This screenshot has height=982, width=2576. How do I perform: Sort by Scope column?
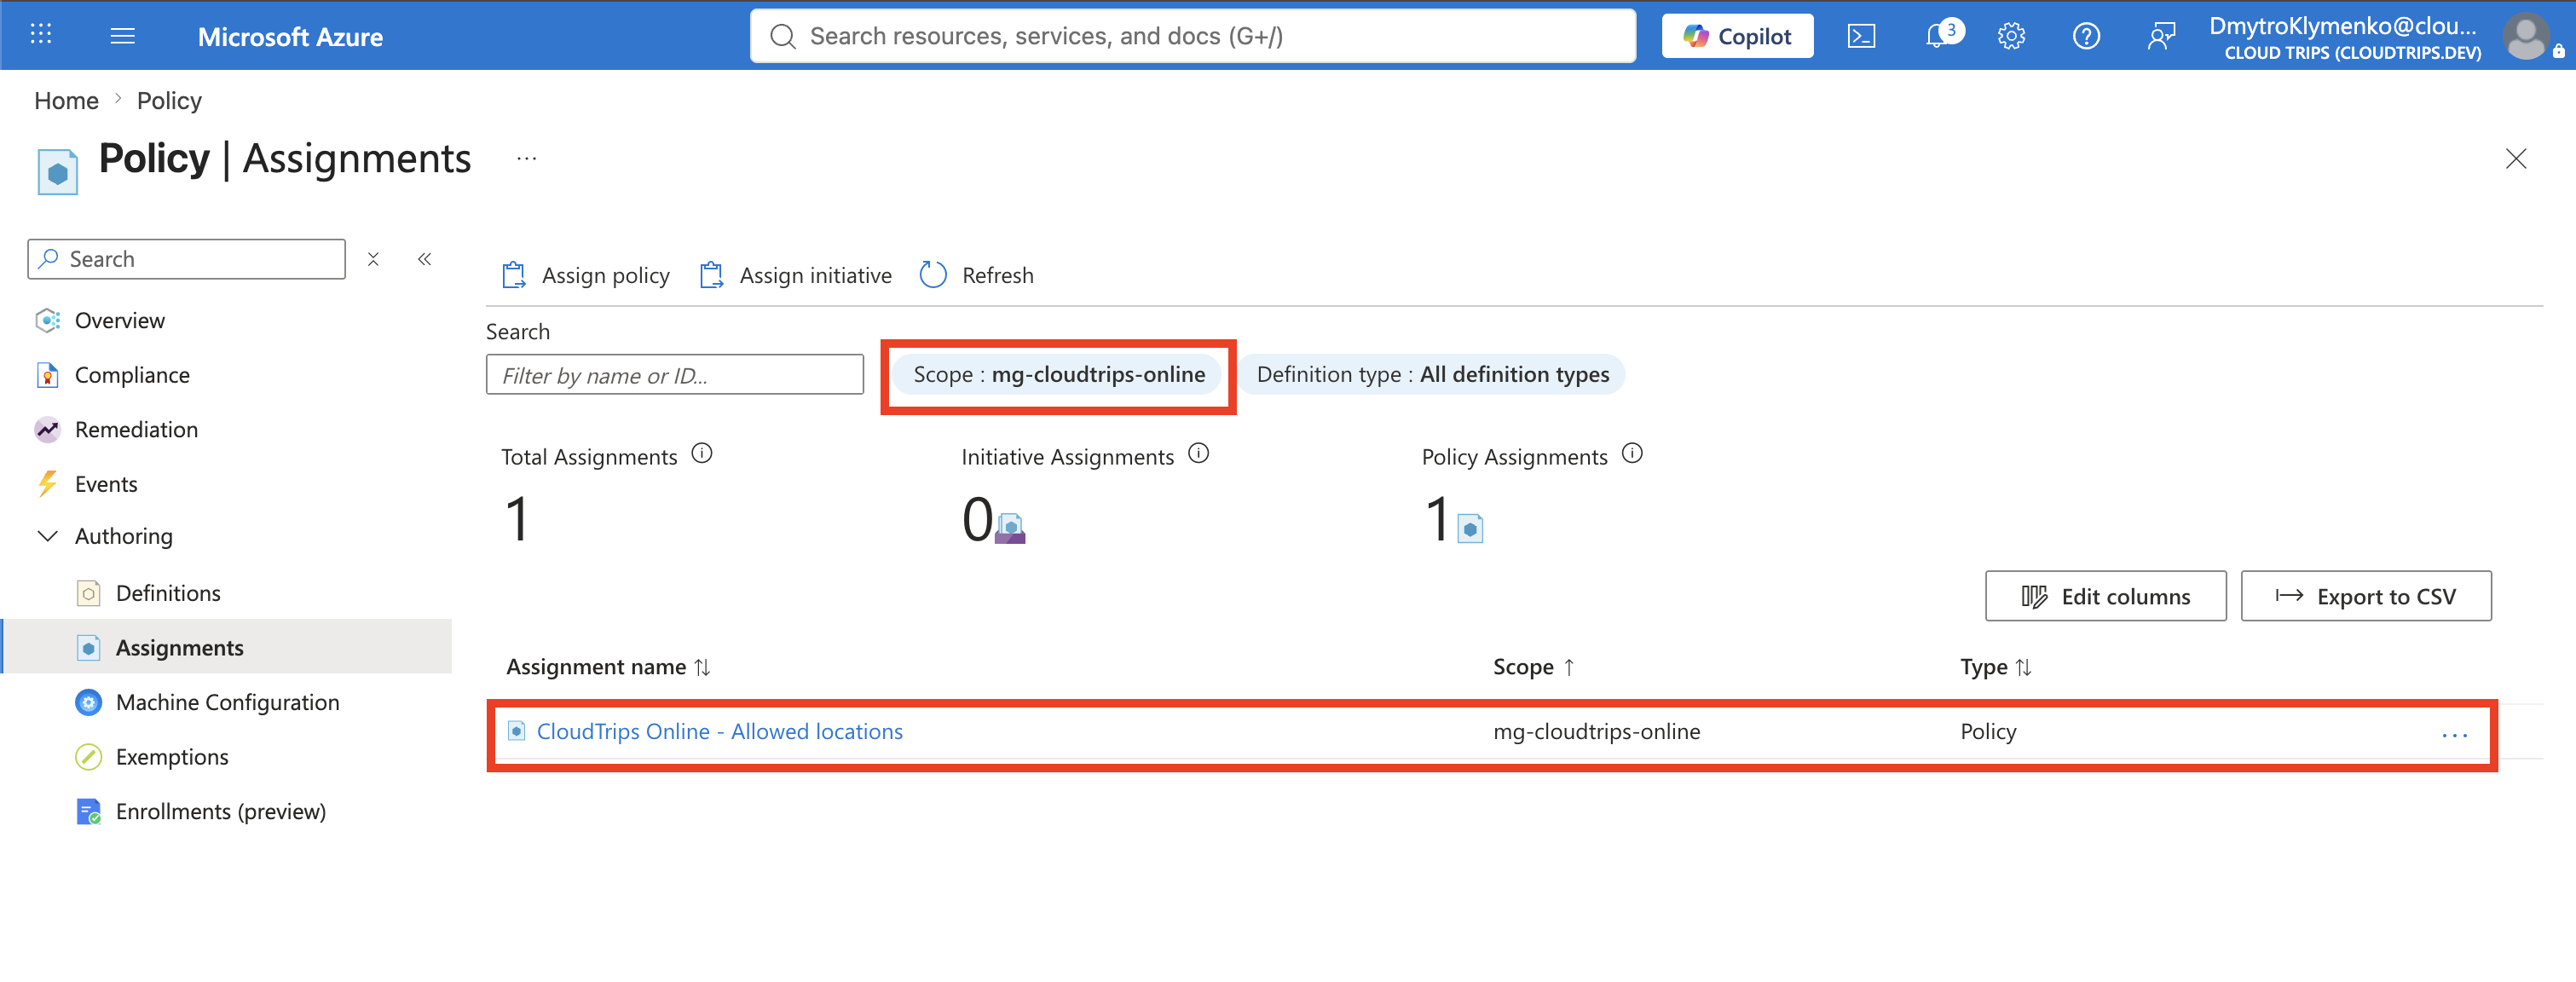click(1534, 667)
